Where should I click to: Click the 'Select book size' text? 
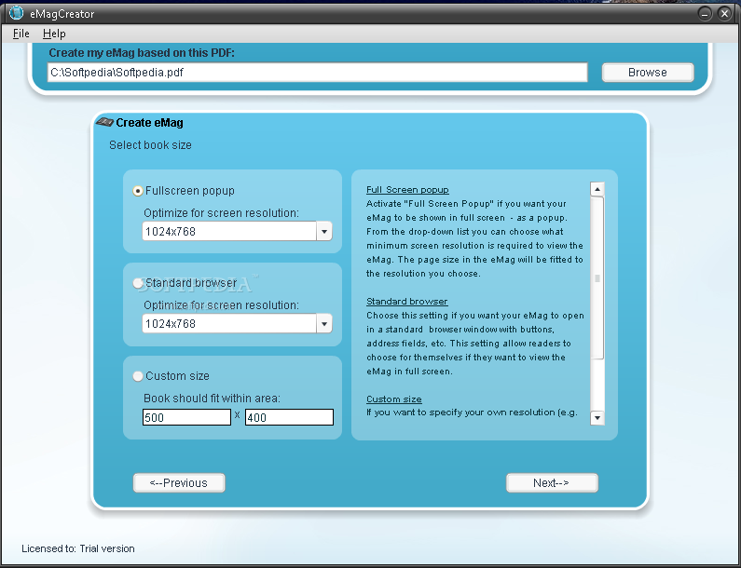pos(150,145)
